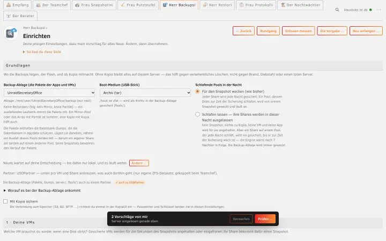Click the Der Nachtwächter tab icon

[283, 5]
